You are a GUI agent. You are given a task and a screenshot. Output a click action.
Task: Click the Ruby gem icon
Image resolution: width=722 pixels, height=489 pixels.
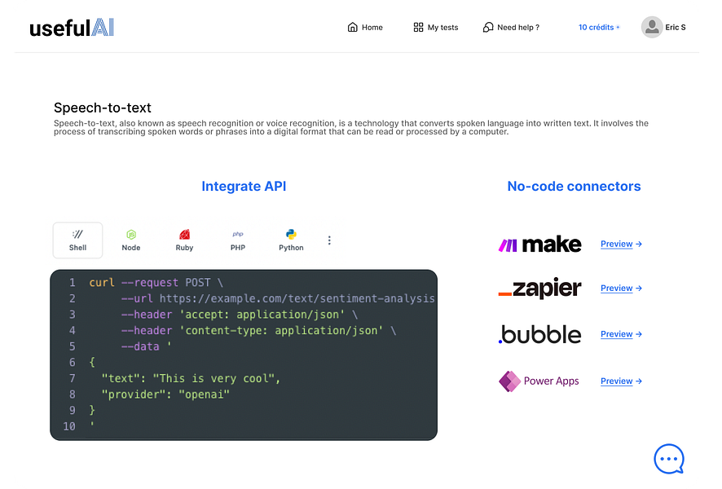(184, 235)
